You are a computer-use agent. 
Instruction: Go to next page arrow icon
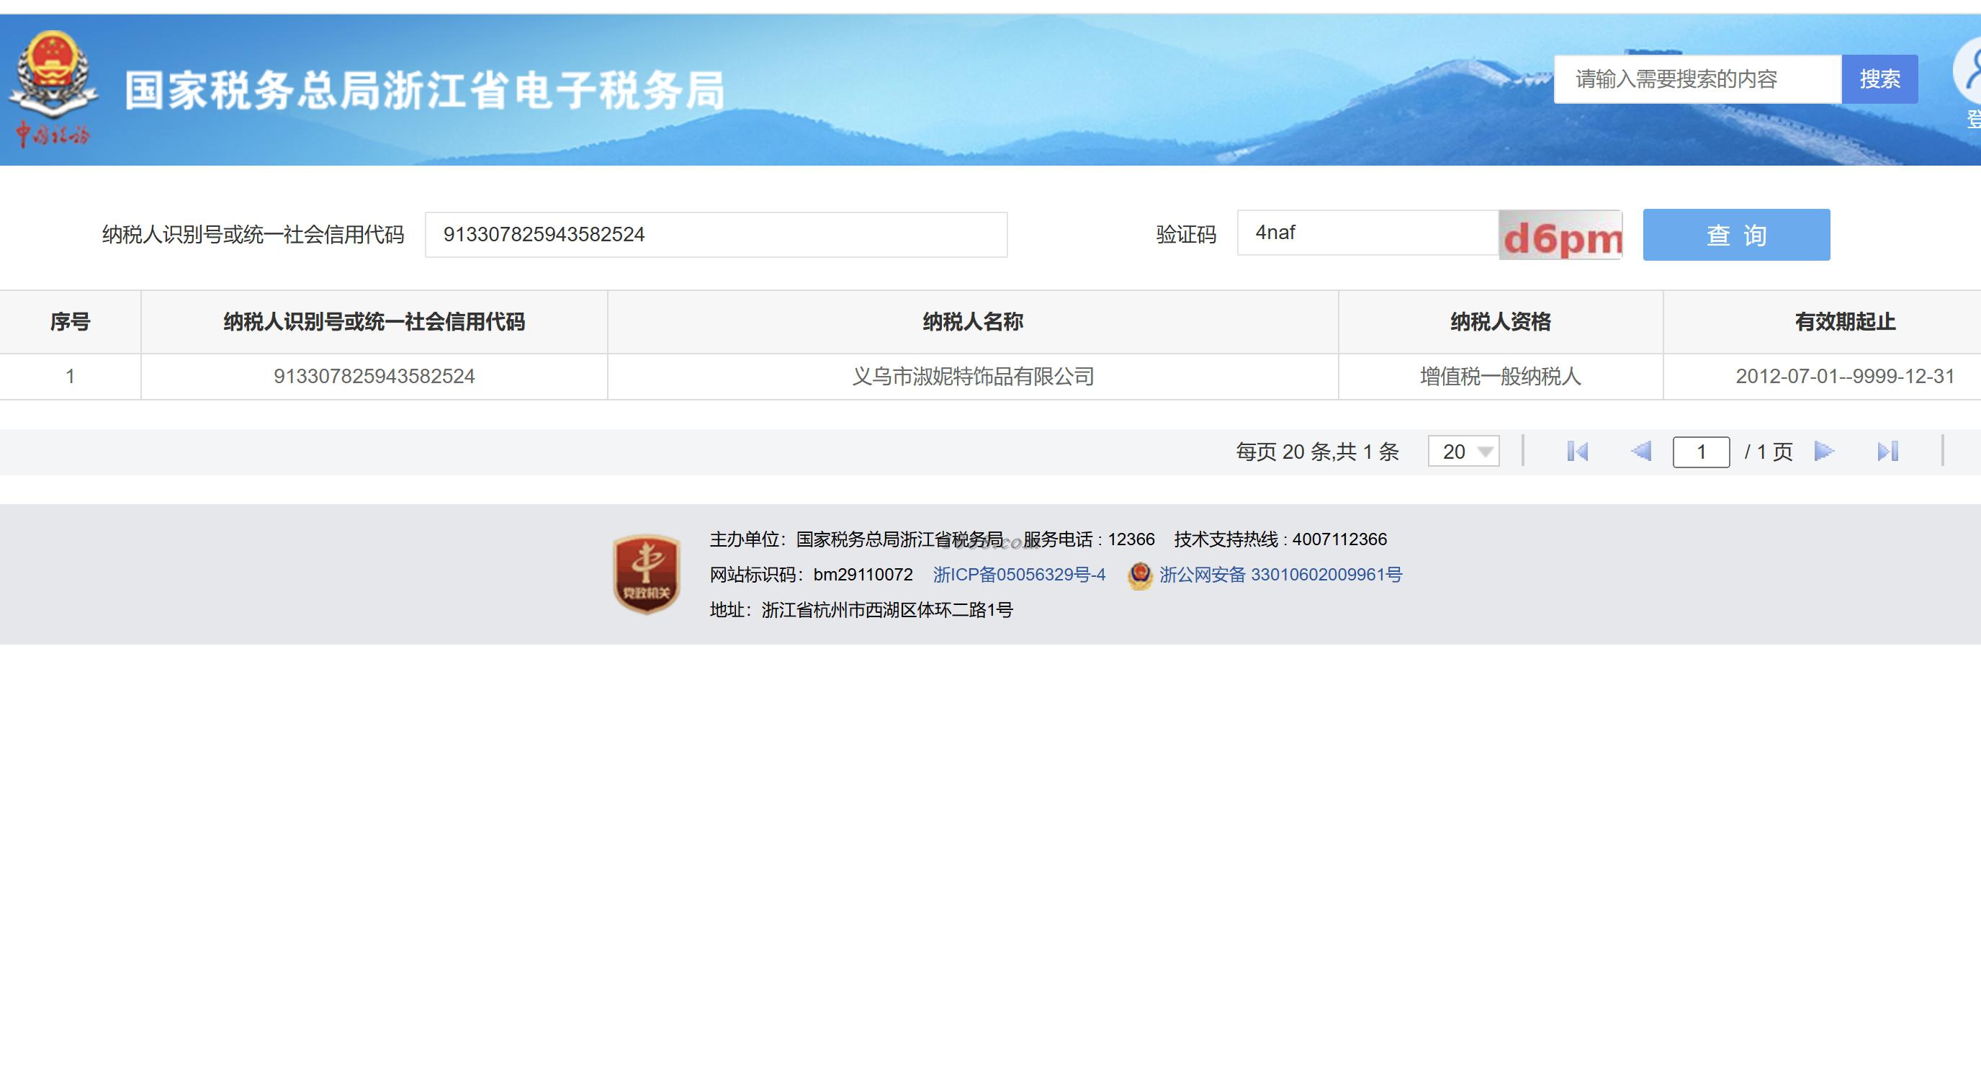click(x=1824, y=452)
